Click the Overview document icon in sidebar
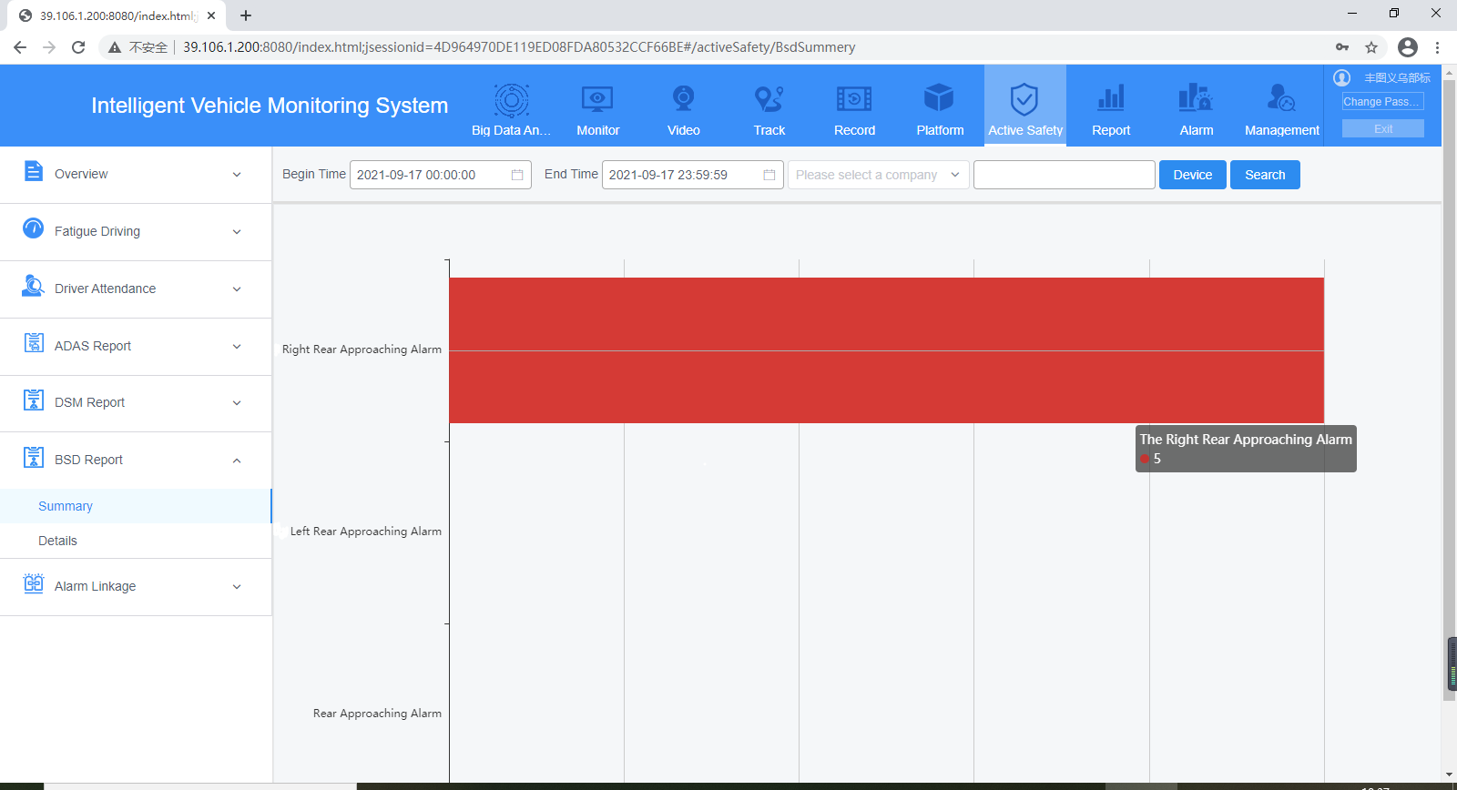 tap(34, 171)
